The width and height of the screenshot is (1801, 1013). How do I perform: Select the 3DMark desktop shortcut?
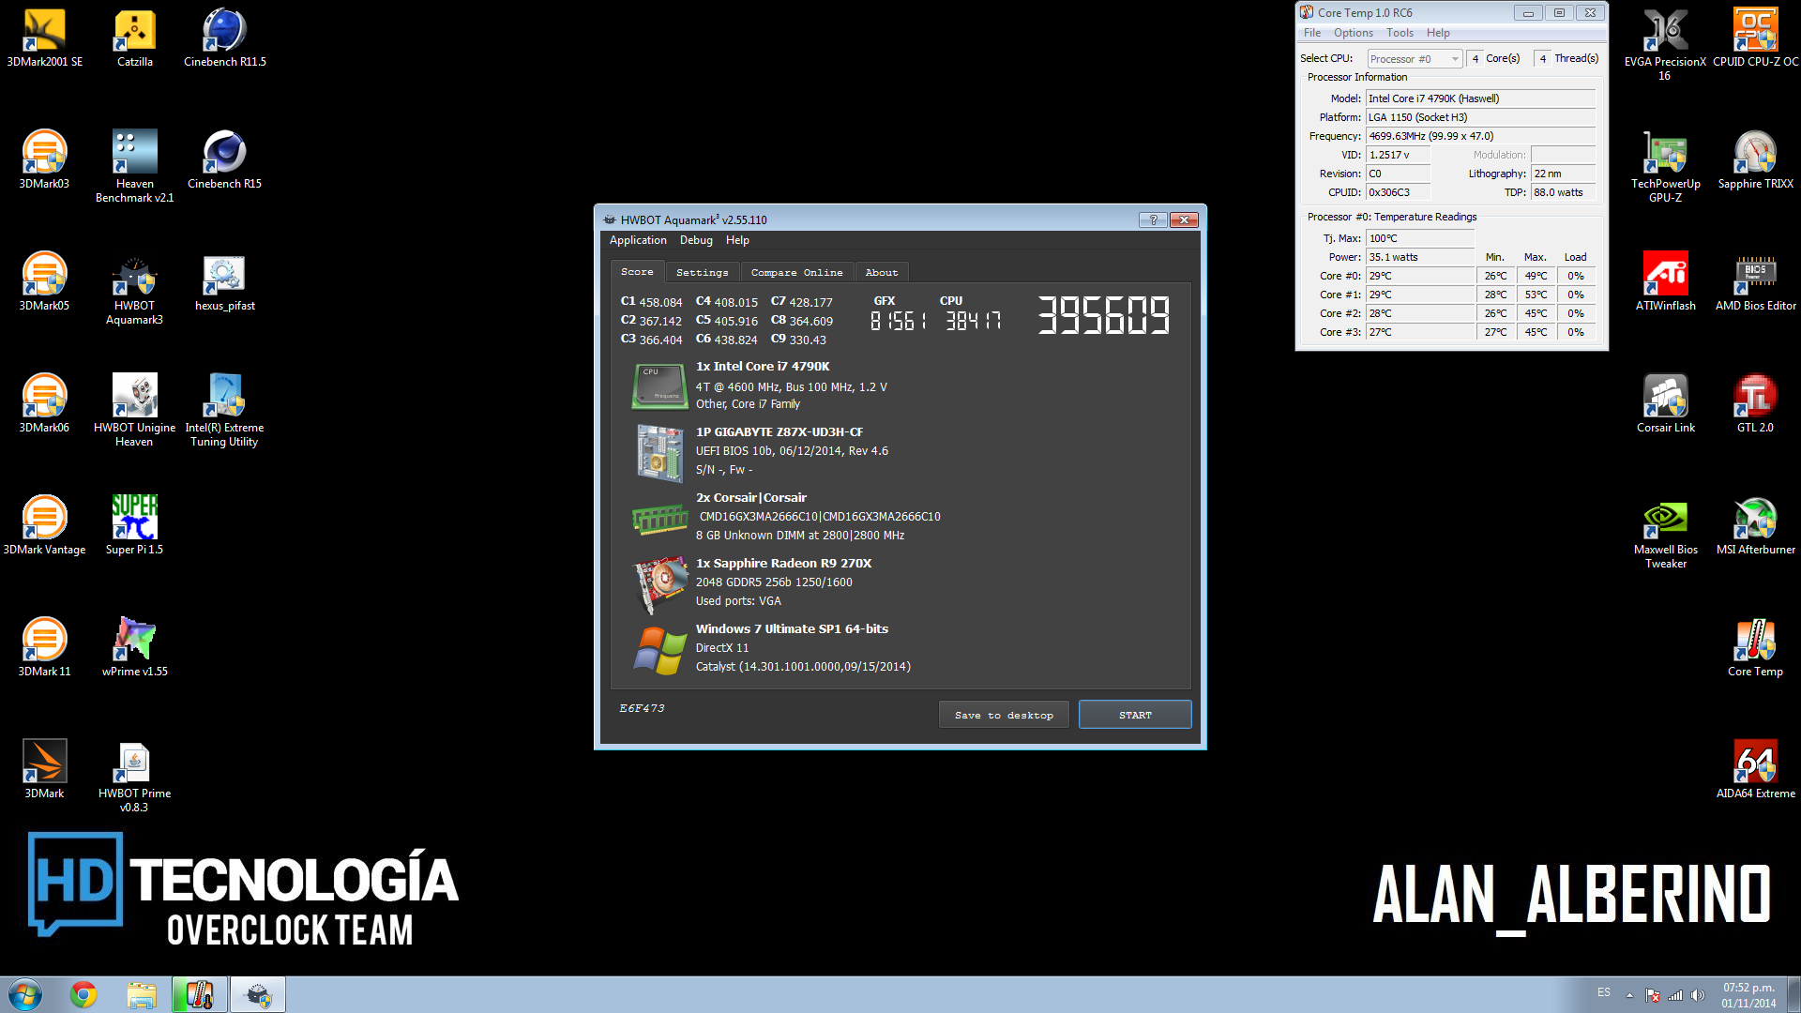44,769
